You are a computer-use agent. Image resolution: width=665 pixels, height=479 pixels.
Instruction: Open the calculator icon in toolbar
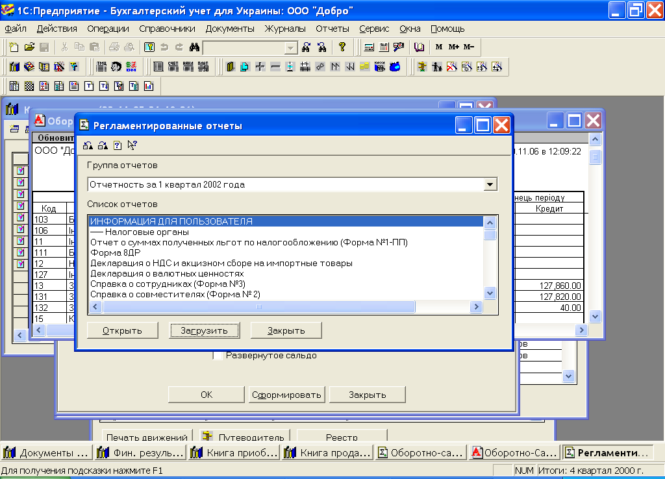click(369, 47)
